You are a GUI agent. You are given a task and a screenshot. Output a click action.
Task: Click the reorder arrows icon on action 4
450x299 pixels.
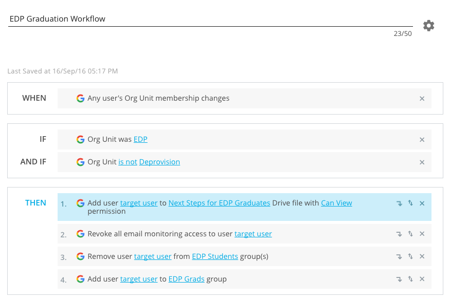pos(410,279)
